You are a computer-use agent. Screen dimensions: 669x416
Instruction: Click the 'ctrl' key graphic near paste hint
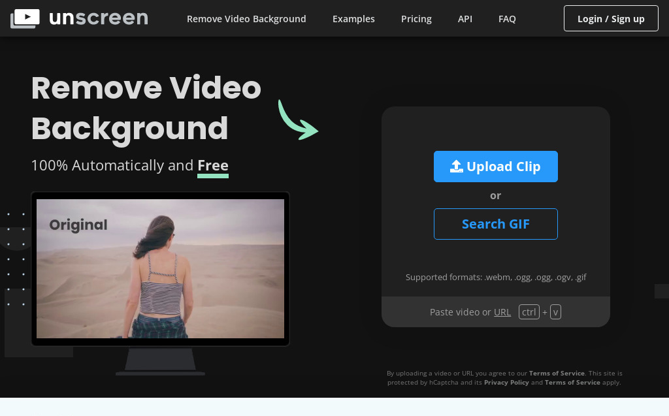coord(529,312)
